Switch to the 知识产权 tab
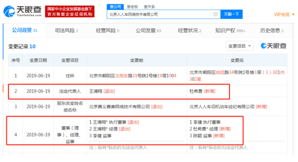 [230, 30]
